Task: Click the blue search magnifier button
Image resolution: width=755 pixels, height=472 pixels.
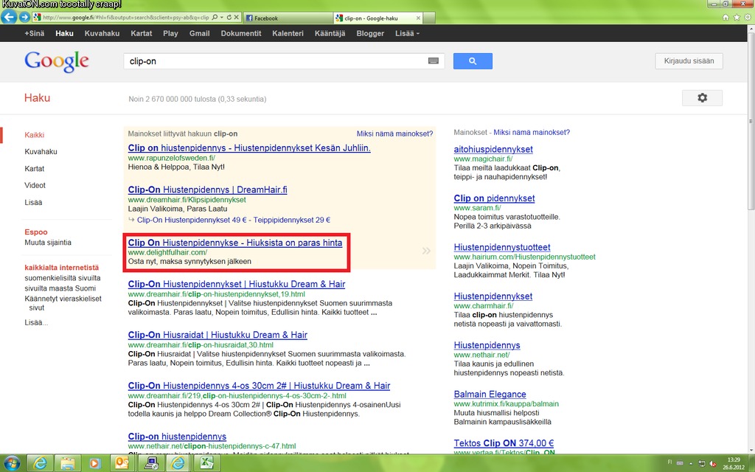Action: point(473,61)
